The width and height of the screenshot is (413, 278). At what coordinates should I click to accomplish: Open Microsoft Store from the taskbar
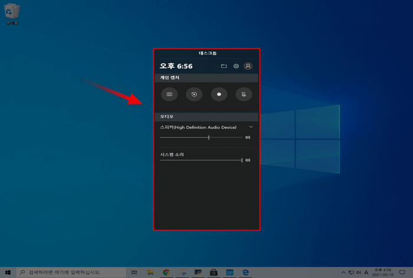(x=214, y=273)
